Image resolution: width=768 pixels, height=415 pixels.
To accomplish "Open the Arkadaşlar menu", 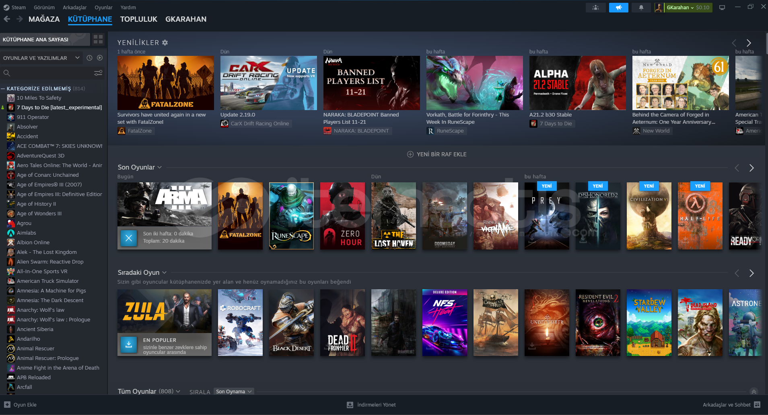I will coord(75,8).
